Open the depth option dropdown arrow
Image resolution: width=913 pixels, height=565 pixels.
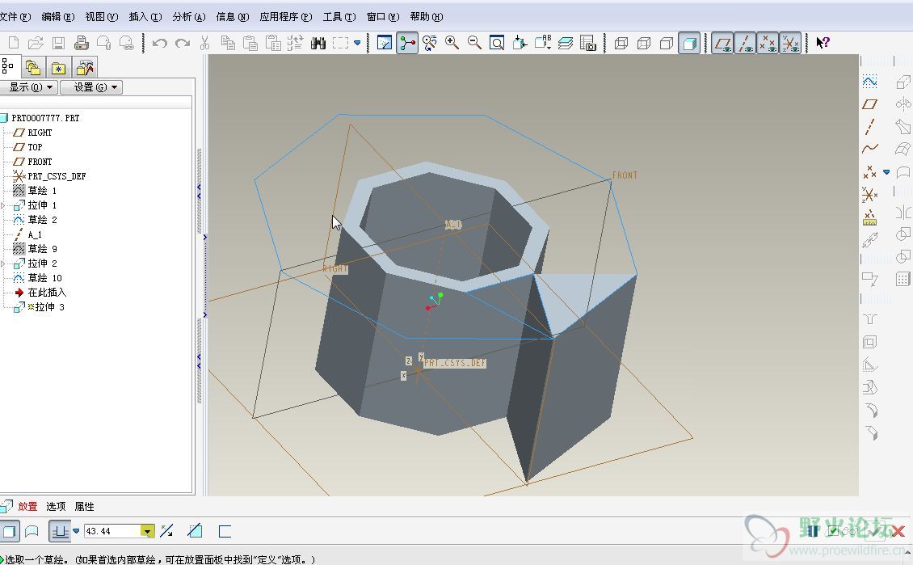(x=76, y=530)
